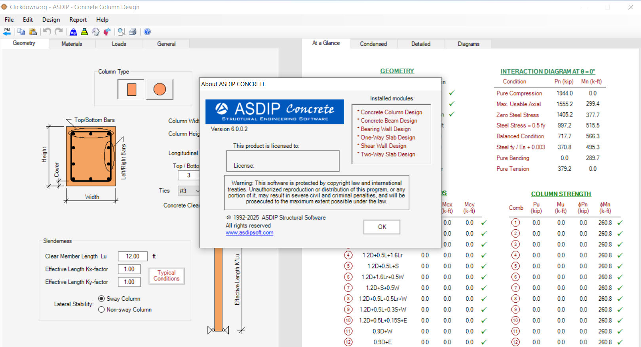Click 'Concrete Column Design' in installed modules
This screenshot has width=641, height=347.
391,112
